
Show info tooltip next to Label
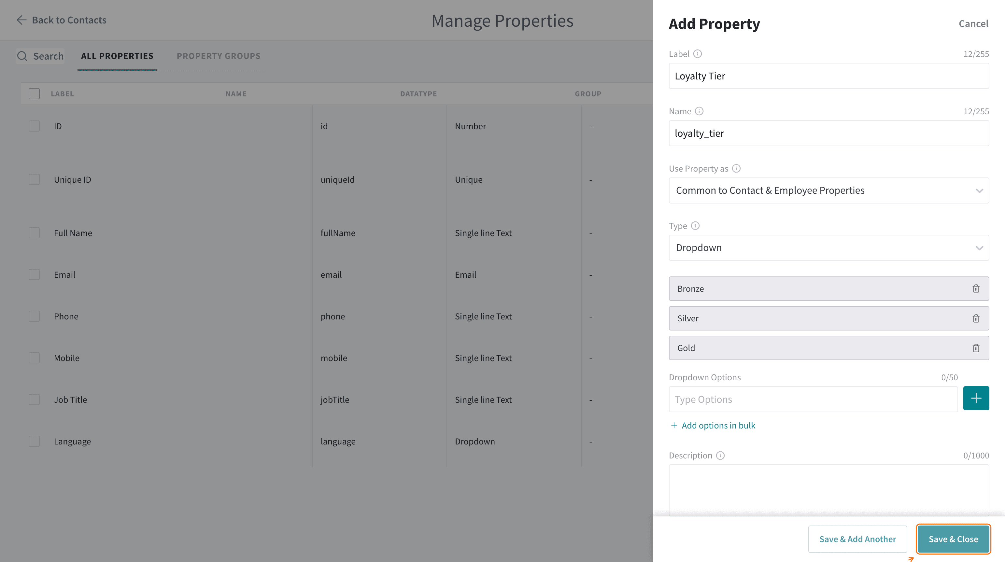698,54
